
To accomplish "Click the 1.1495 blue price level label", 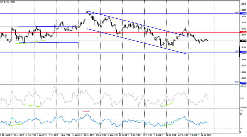I will pyautogui.click(x=243, y=52).
